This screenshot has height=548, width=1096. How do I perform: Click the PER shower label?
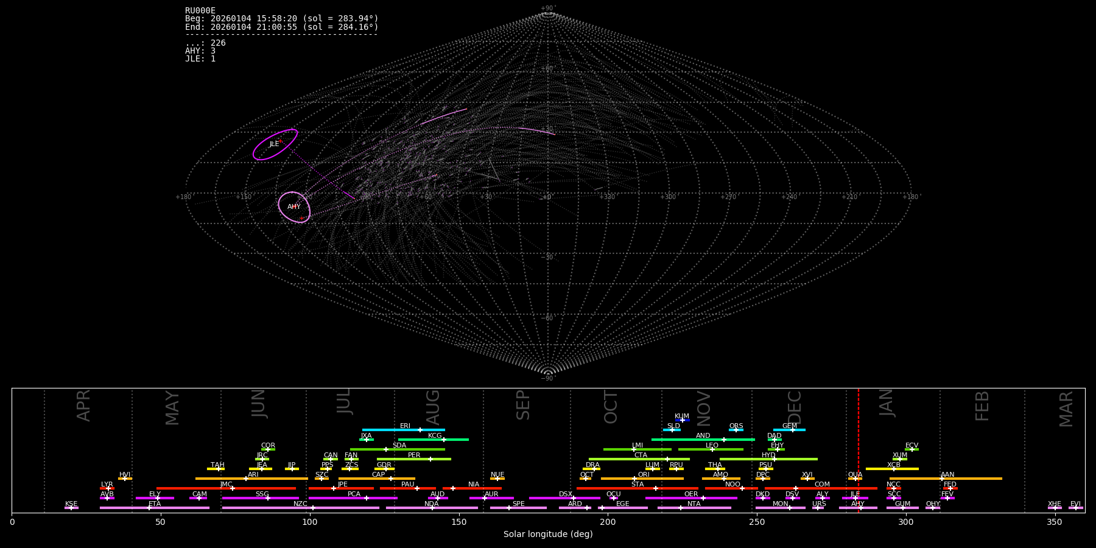point(414,455)
